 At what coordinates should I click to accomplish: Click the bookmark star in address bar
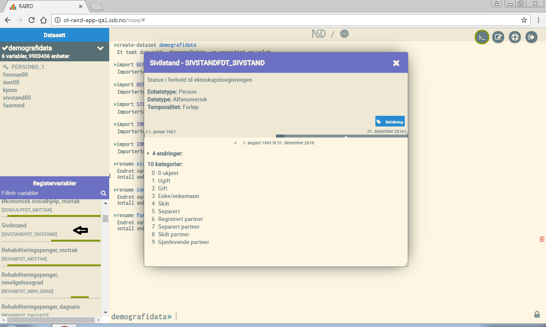pos(524,20)
